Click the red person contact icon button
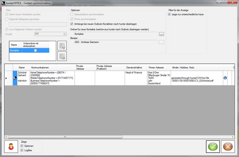The height and width of the screenshot is (157, 239). coord(11,147)
